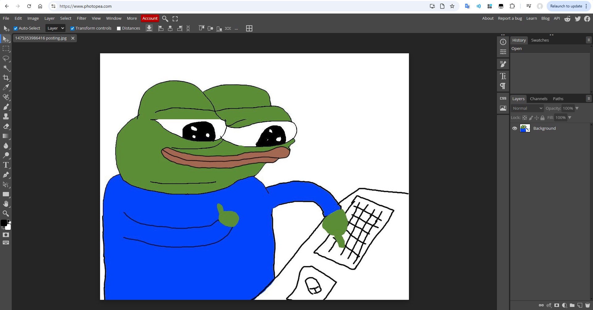Select the Clone Stamp tool
The image size is (593, 310).
click(x=6, y=116)
